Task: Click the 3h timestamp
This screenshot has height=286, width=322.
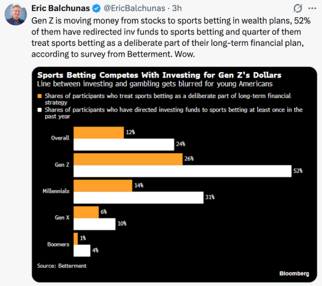Action: coord(177,9)
